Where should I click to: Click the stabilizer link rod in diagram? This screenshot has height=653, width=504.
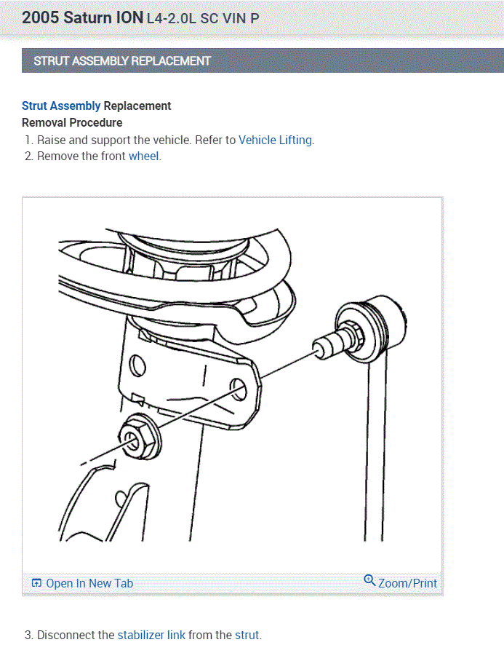(x=375, y=450)
